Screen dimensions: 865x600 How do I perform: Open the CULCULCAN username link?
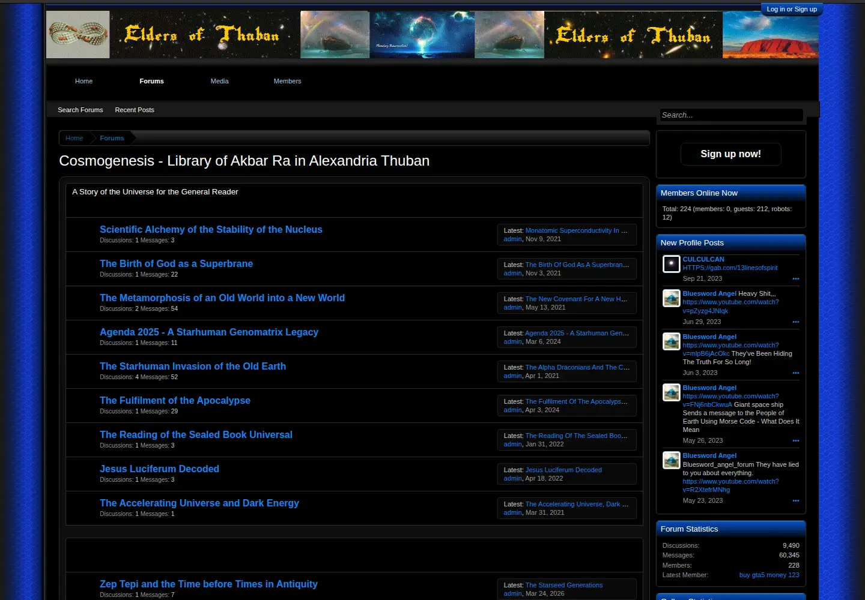click(703, 259)
